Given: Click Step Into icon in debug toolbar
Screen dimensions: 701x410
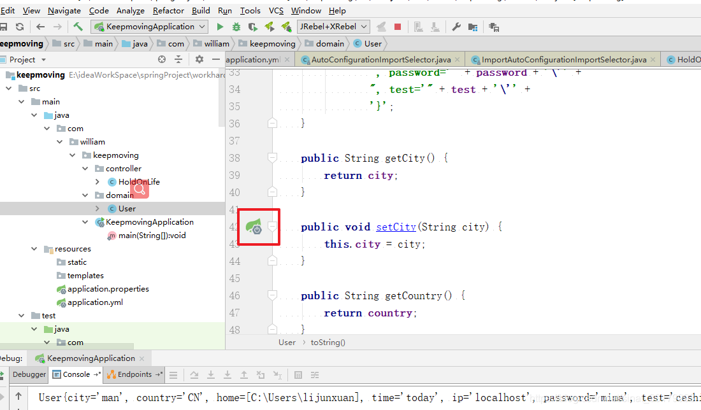Looking at the screenshot, I should (210, 375).
